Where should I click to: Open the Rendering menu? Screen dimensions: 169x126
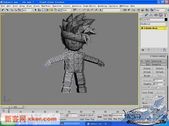(x=102, y=6)
